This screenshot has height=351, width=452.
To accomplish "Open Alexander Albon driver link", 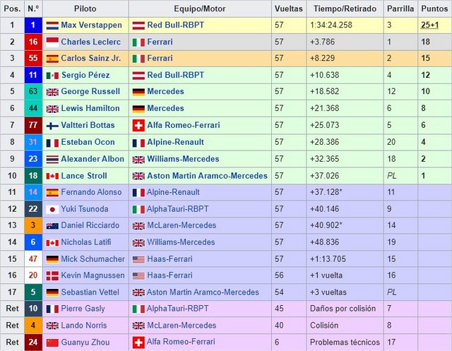I will coord(93,159).
